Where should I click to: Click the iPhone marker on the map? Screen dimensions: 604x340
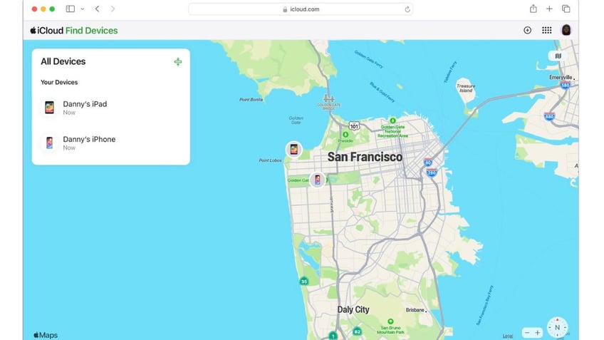coord(318,180)
